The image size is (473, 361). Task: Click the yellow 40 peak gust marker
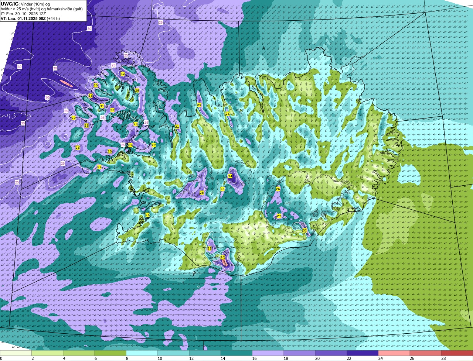pyautogui.click(x=222, y=257)
